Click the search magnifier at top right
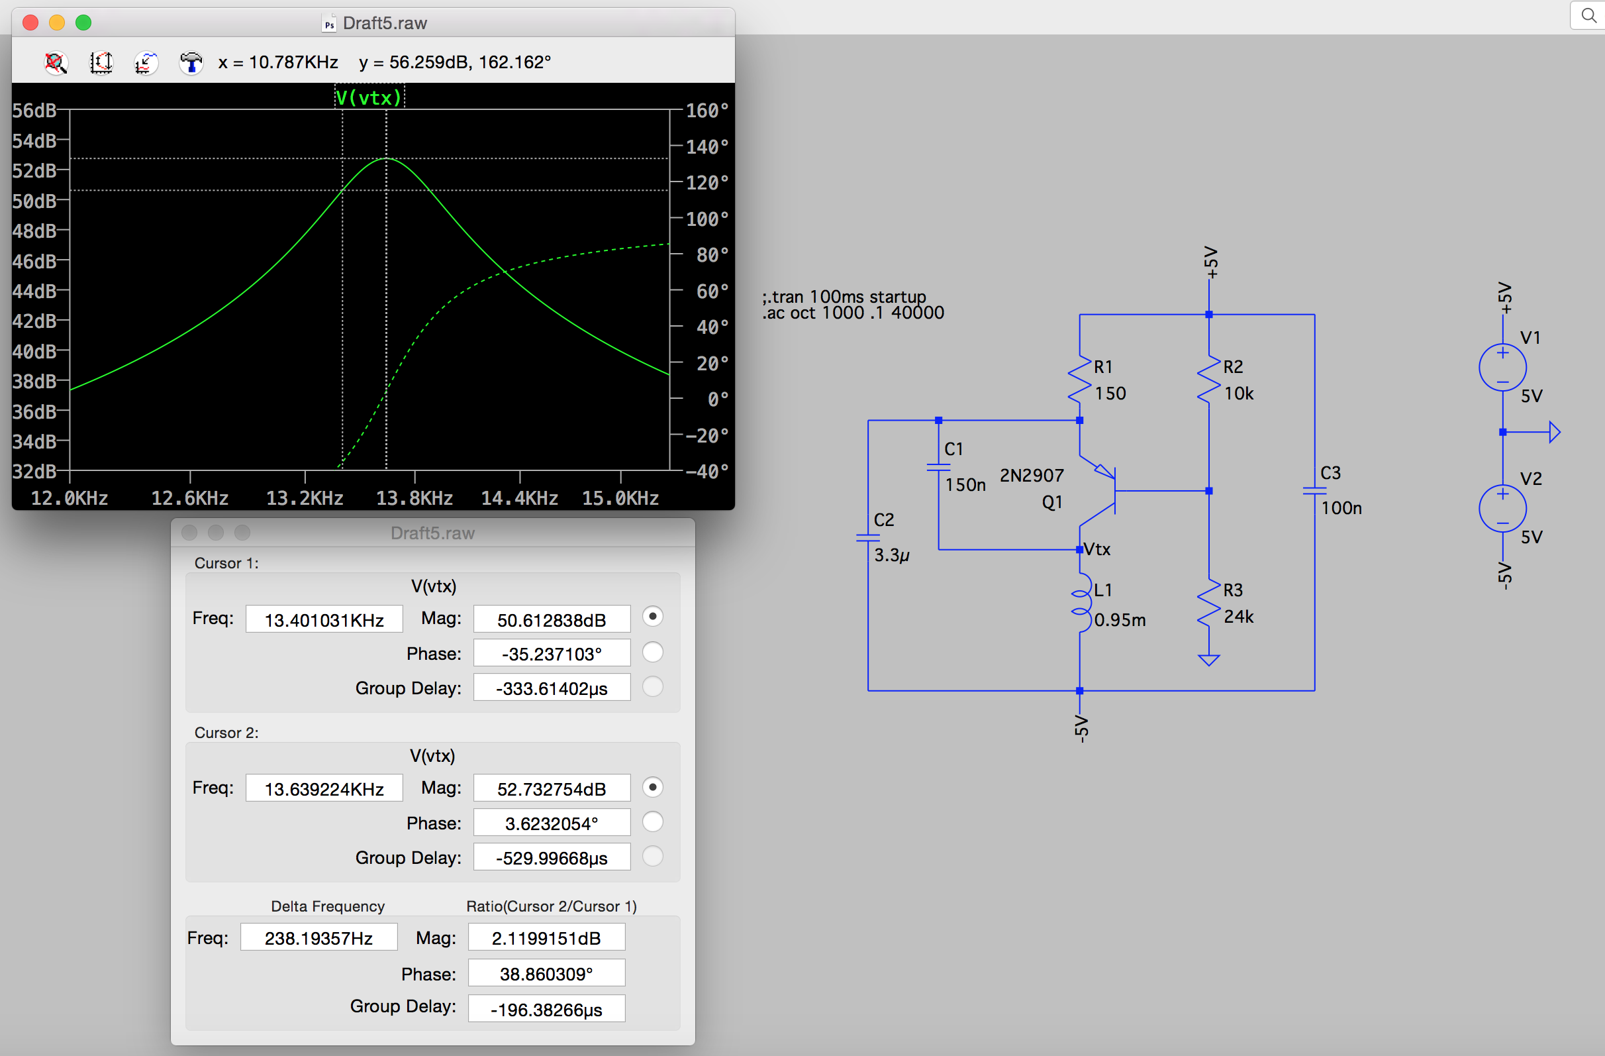 1588,15
